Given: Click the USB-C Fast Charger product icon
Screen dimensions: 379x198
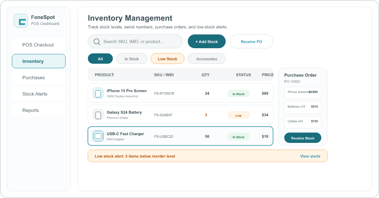Looking at the screenshot, I should tap(98, 136).
